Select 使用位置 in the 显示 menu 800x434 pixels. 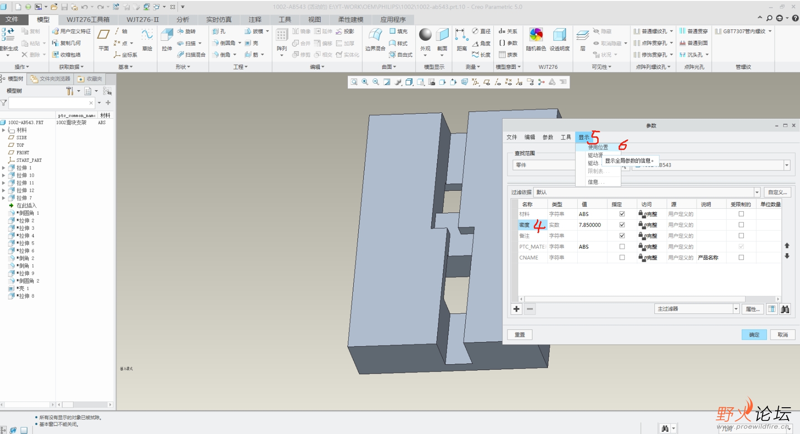tap(598, 147)
